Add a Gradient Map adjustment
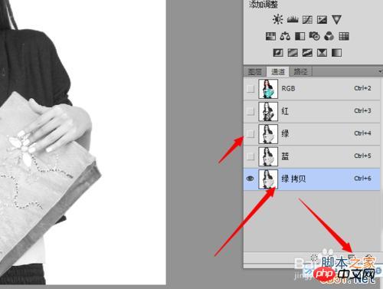383x289 pixels. coord(336,53)
